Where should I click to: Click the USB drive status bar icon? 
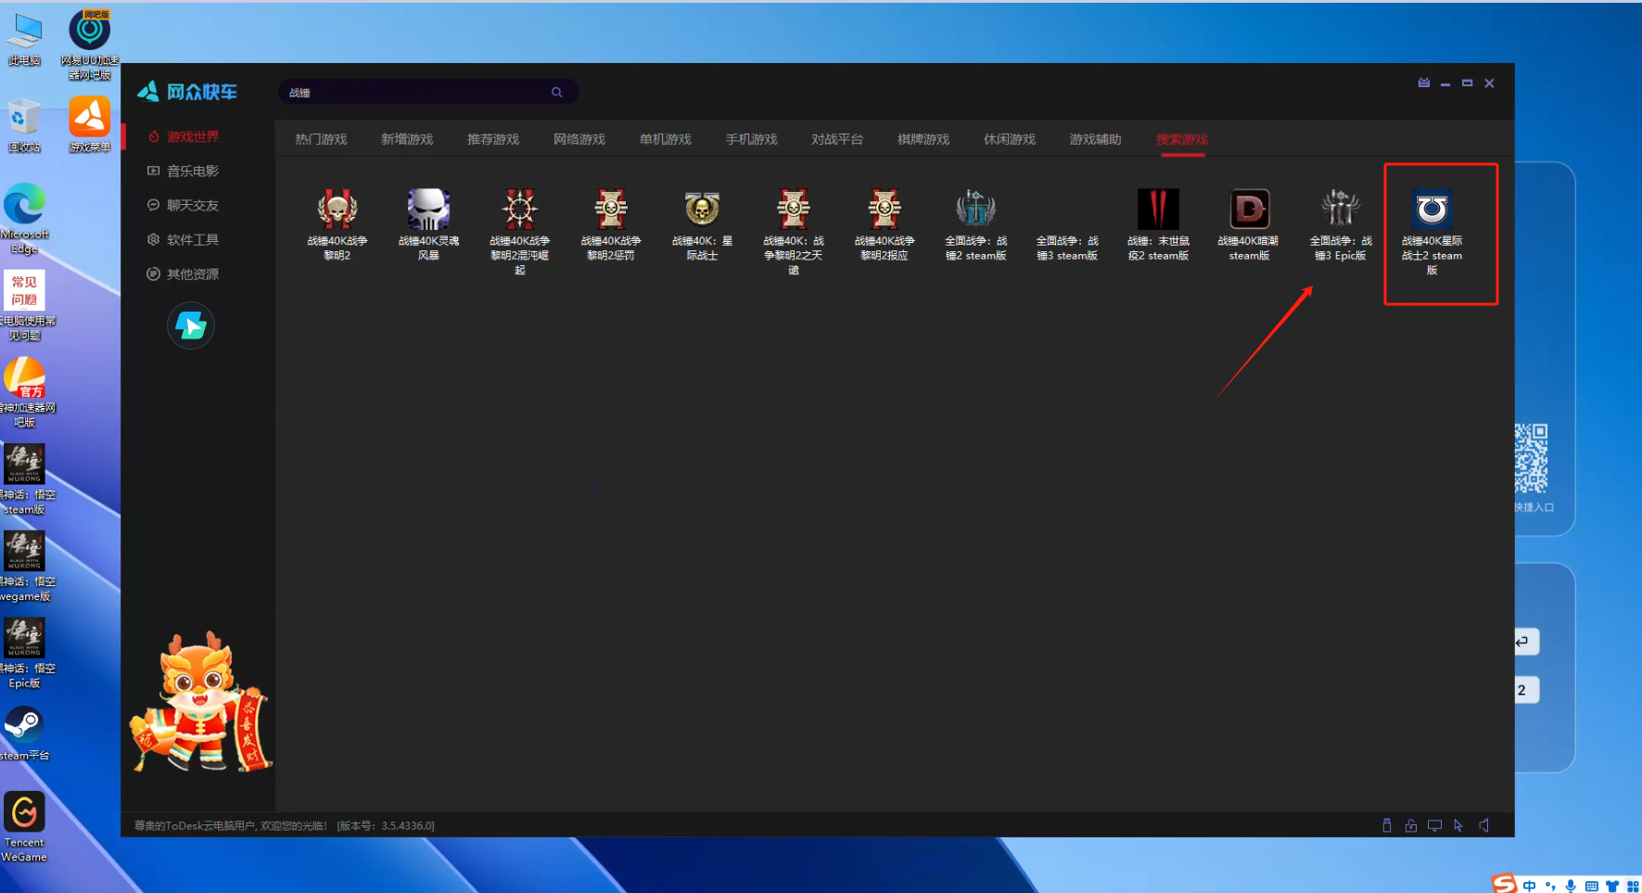click(x=1387, y=825)
